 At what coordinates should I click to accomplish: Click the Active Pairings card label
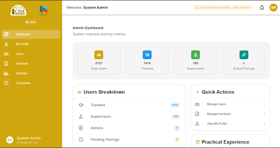[x=244, y=69]
